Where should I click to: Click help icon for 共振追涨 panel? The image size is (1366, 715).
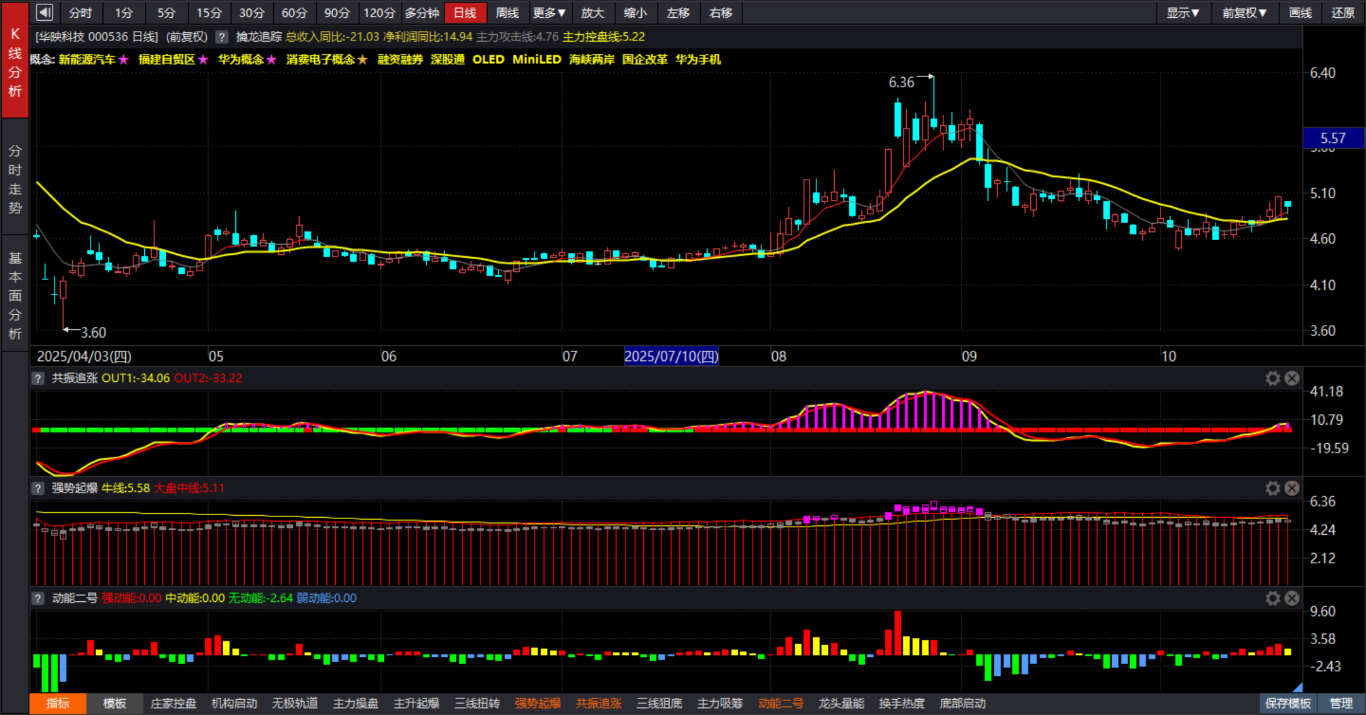pyautogui.click(x=38, y=378)
